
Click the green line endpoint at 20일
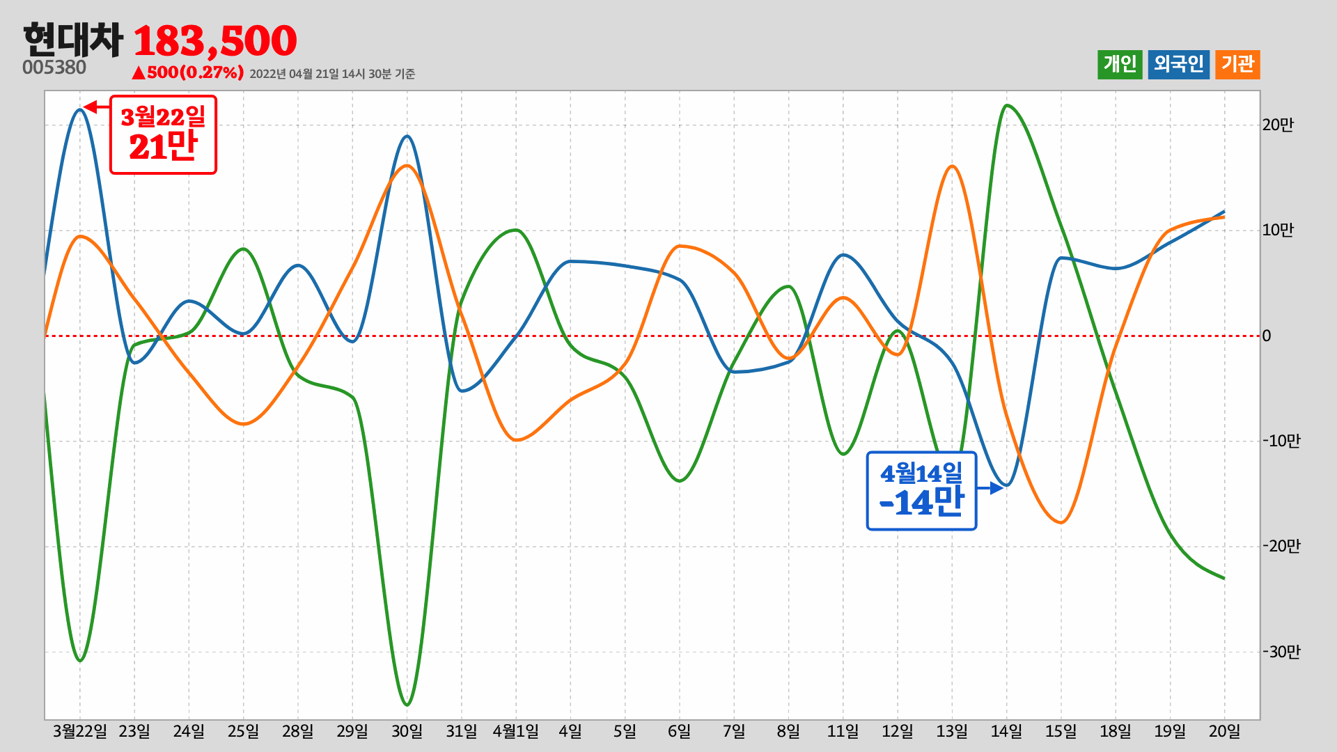pyautogui.click(x=1224, y=578)
